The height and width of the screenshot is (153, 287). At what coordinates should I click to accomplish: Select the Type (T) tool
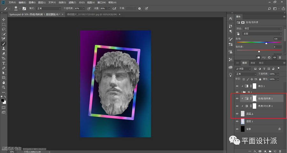coord(4,63)
